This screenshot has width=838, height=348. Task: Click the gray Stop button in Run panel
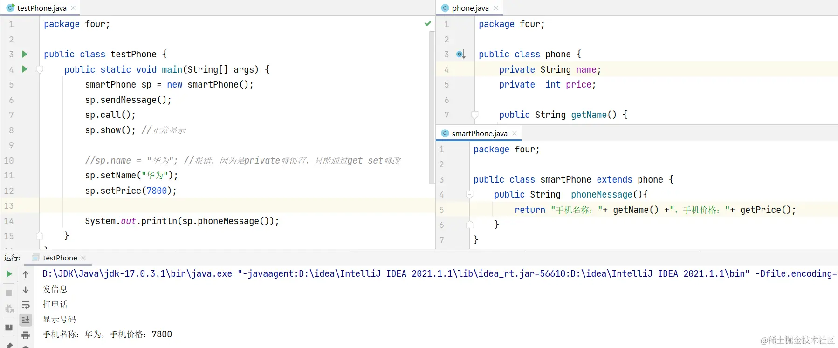pos(9,293)
